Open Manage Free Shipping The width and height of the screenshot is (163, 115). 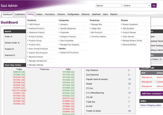point(70,45)
